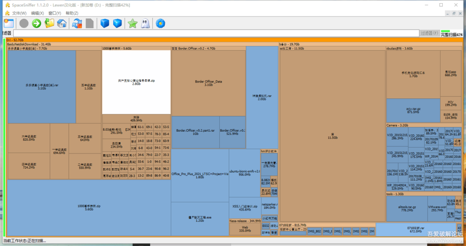Image resolution: width=466 pixels, height=246 pixels.
Task: Click inside the filter text field
Action: pyautogui.click(x=216, y=33)
